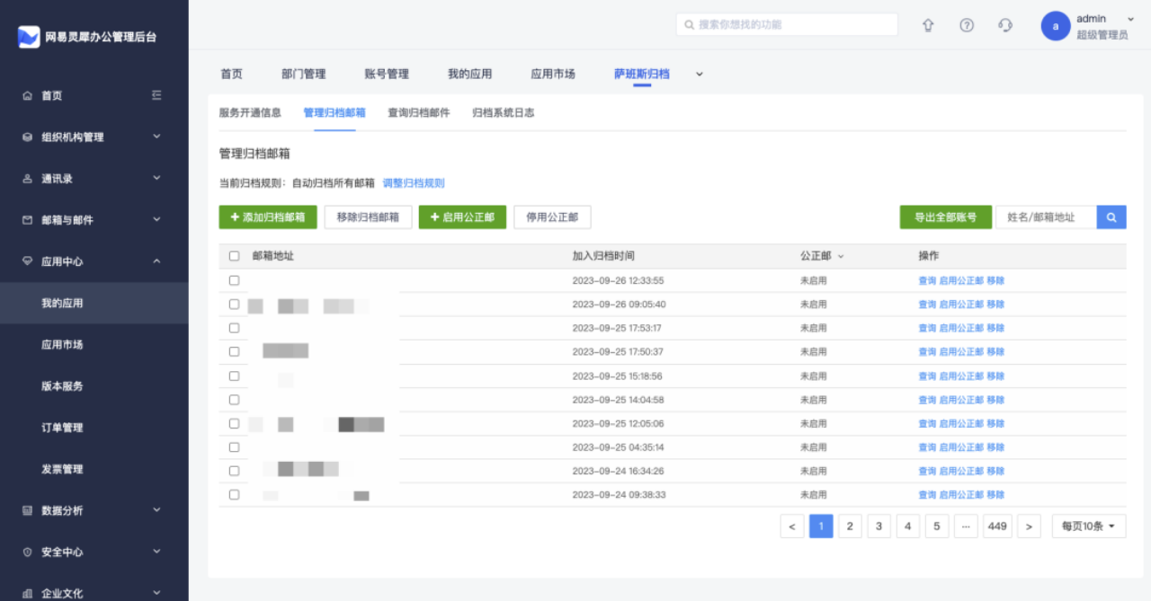The height and width of the screenshot is (601, 1151).
Task: Open the 公正邮 column filter dropdown
Action: click(x=841, y=257)
